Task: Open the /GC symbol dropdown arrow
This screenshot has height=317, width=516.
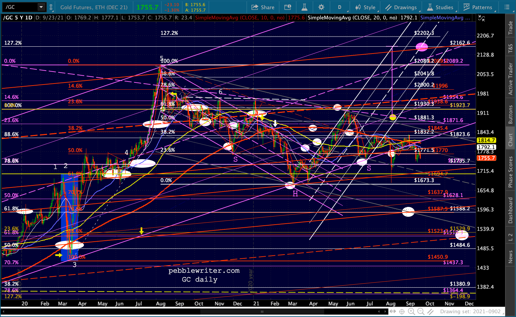Action: coord(41,7)
